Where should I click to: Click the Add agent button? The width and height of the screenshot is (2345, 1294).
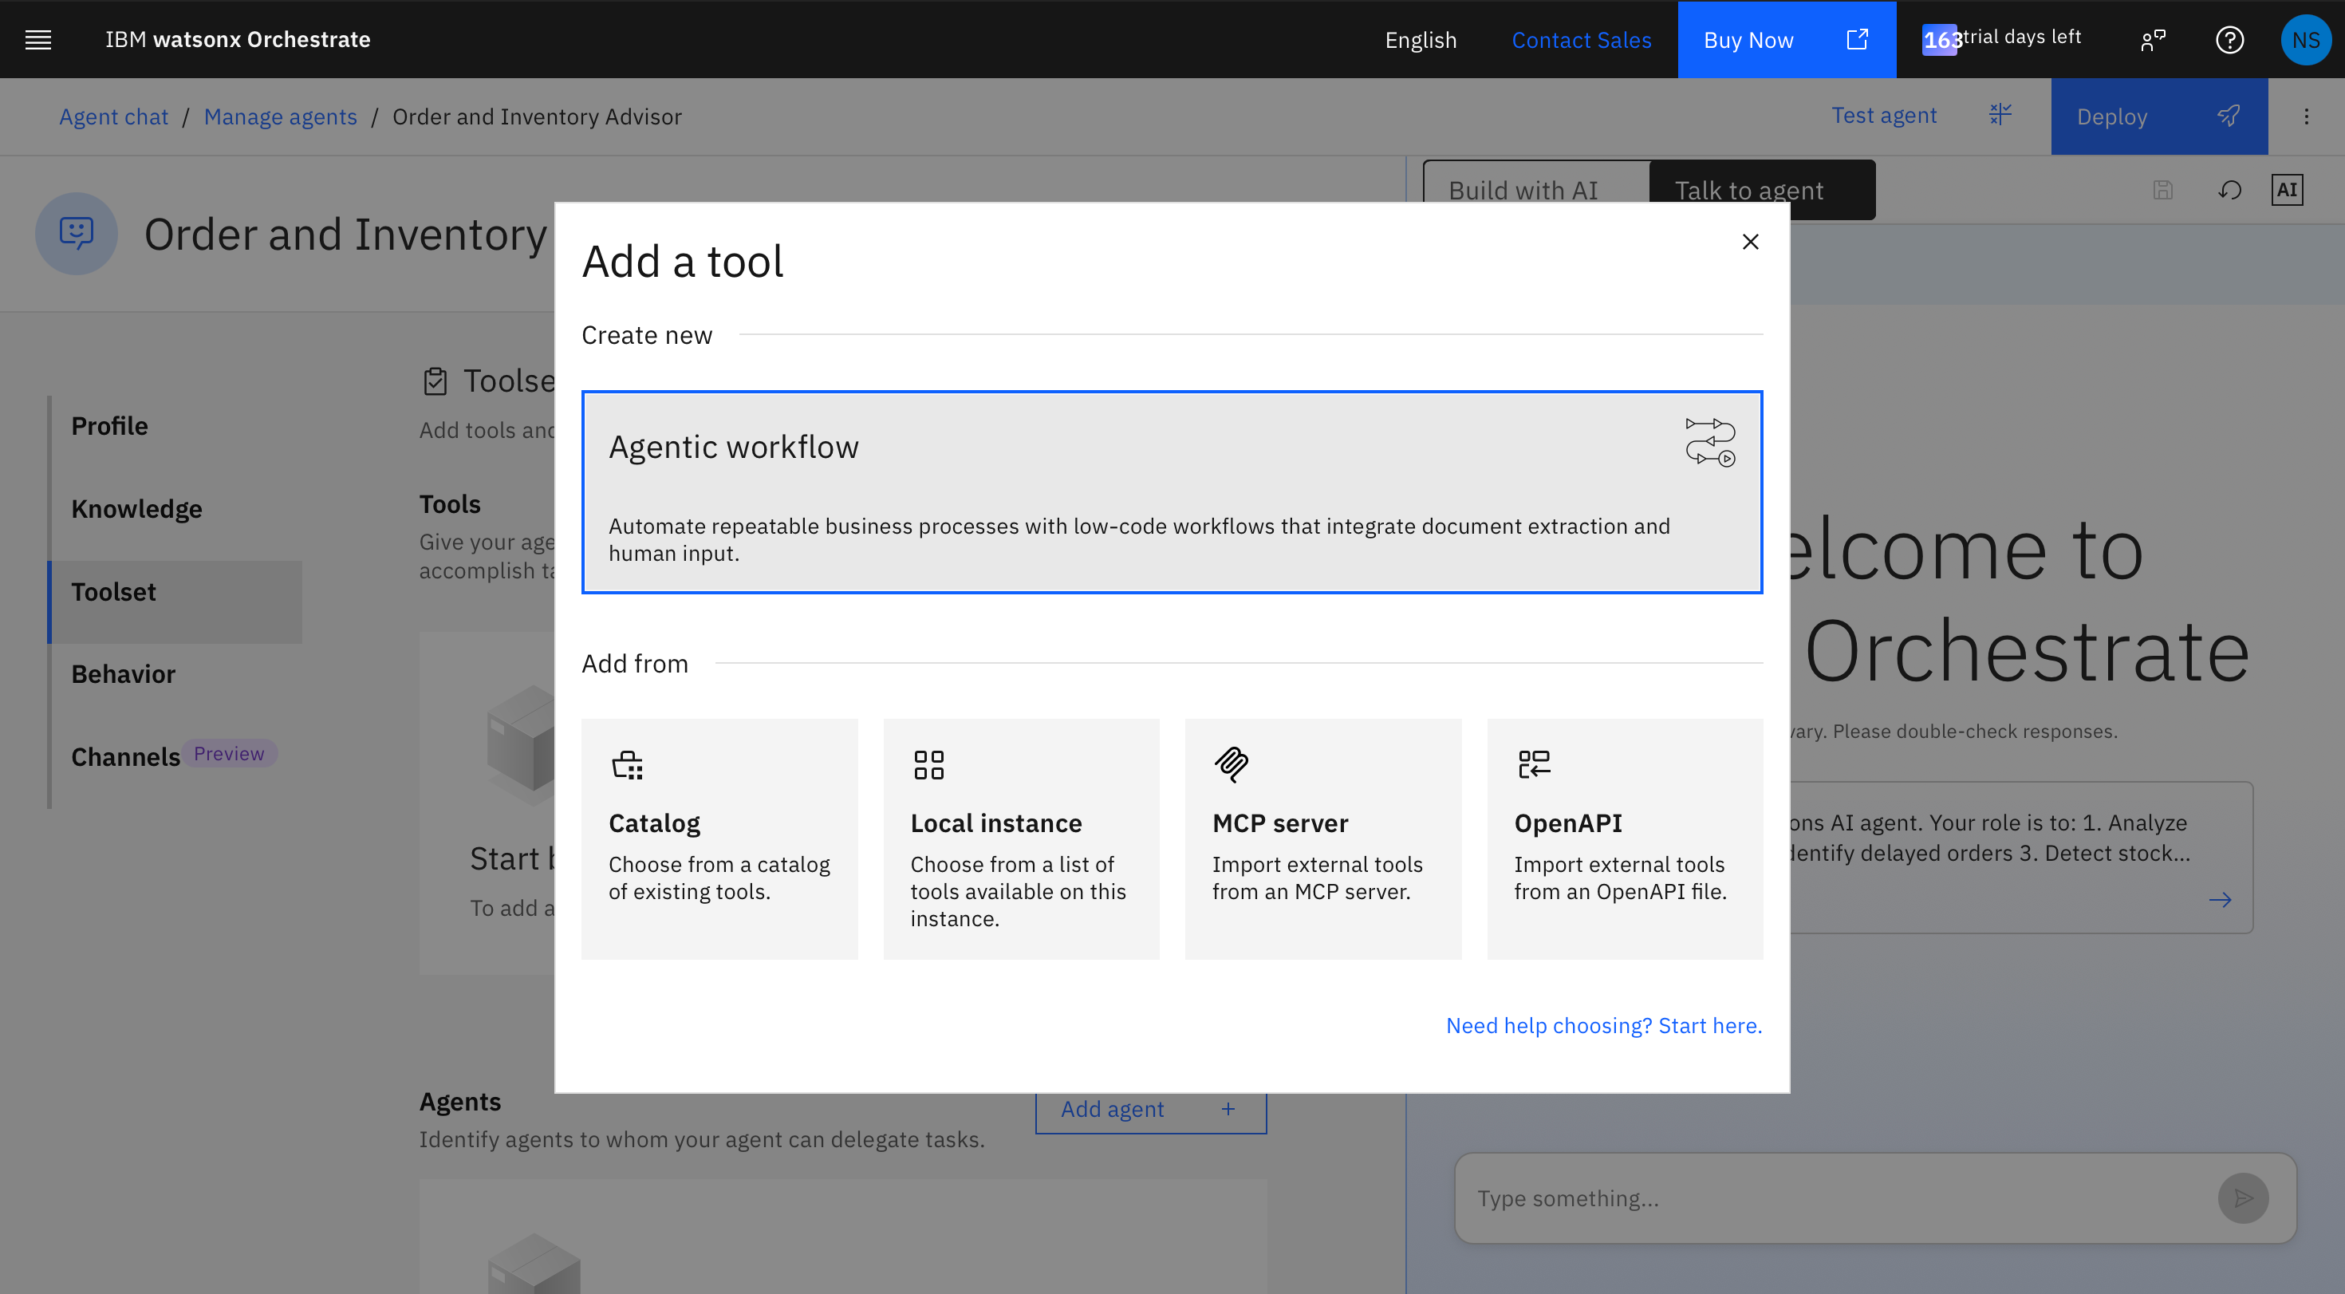[x=1151, y=1109]
